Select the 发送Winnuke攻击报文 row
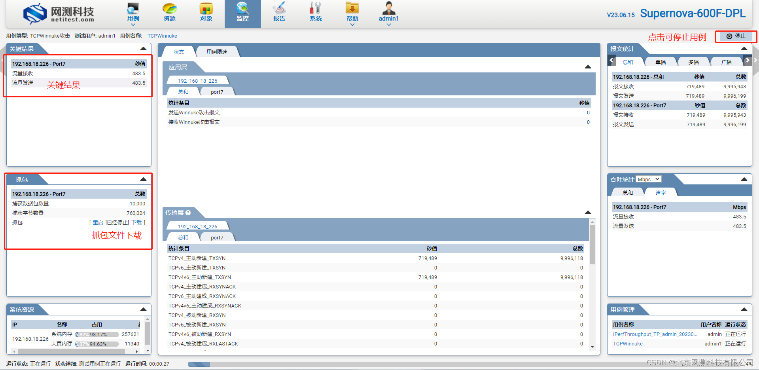 tap(379, 112)
